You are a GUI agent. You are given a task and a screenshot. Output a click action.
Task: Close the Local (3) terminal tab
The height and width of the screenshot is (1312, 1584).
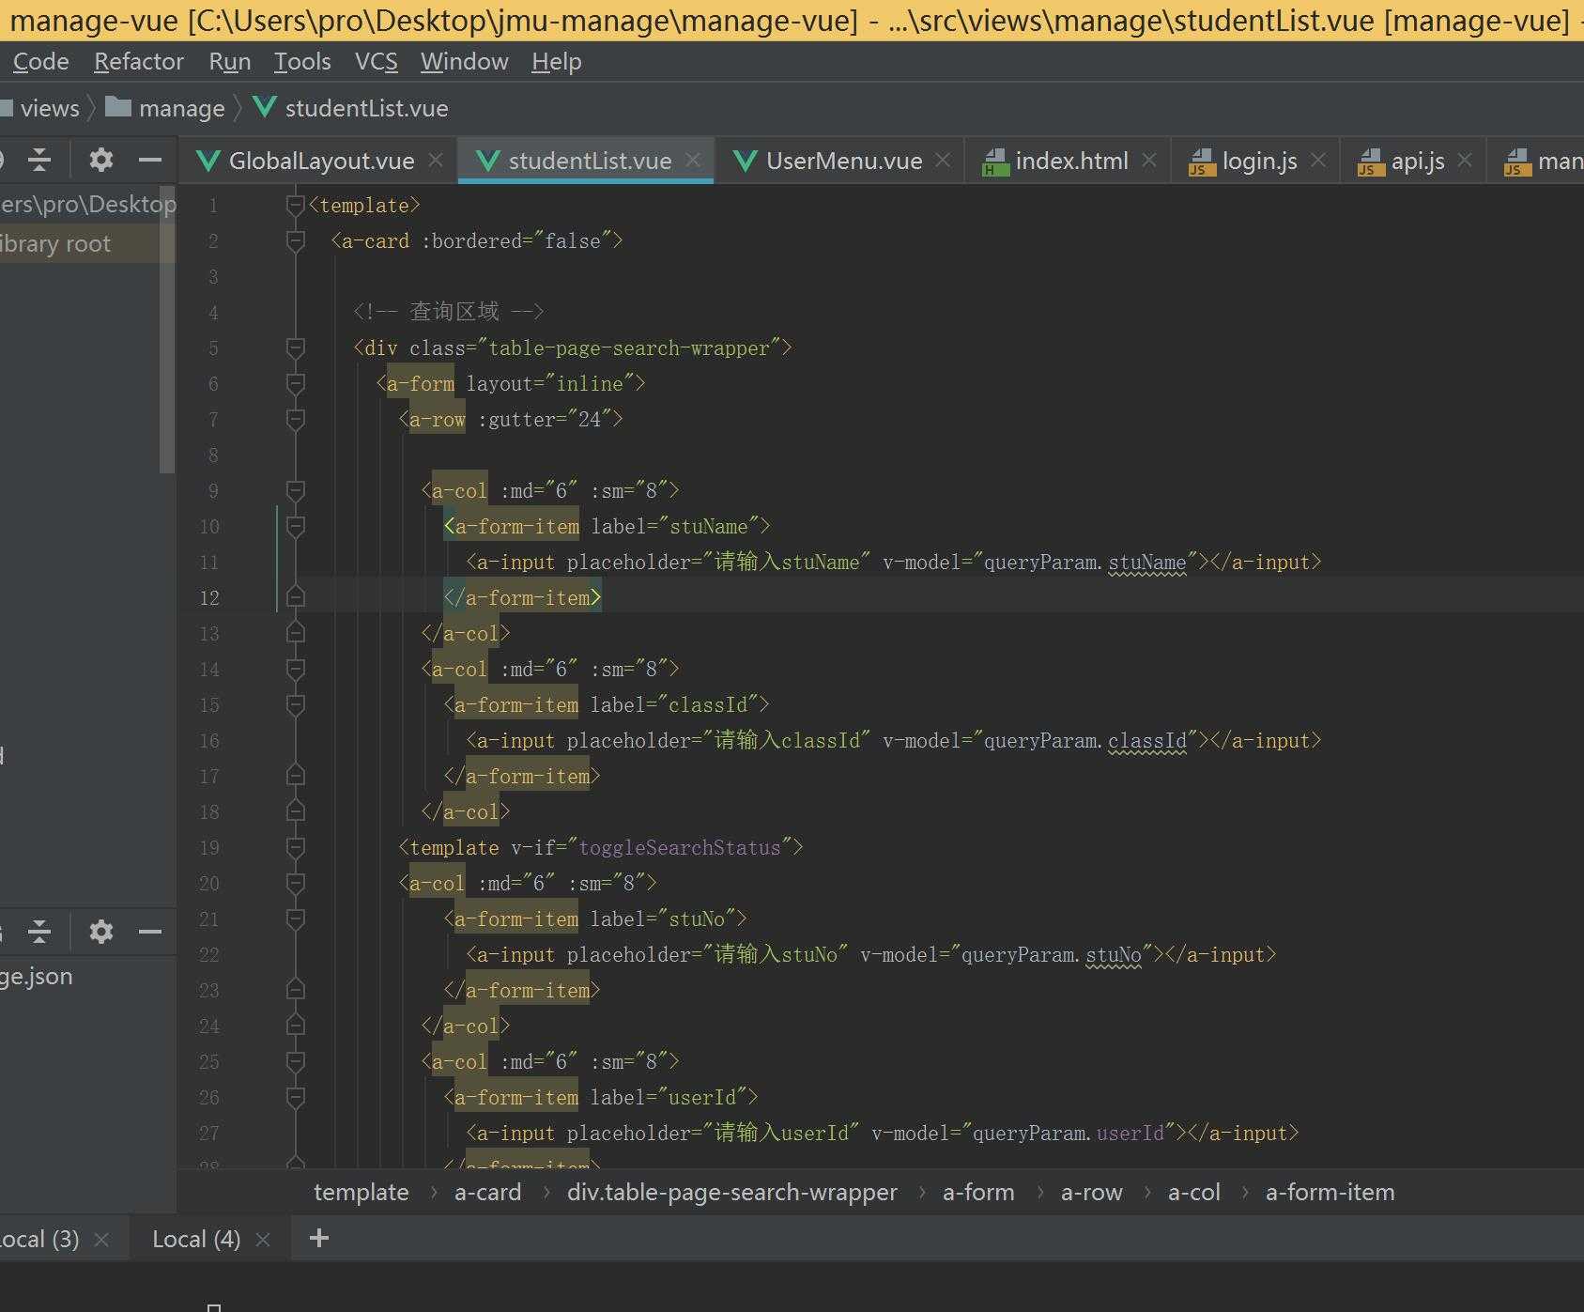[x=101, y=1240]
